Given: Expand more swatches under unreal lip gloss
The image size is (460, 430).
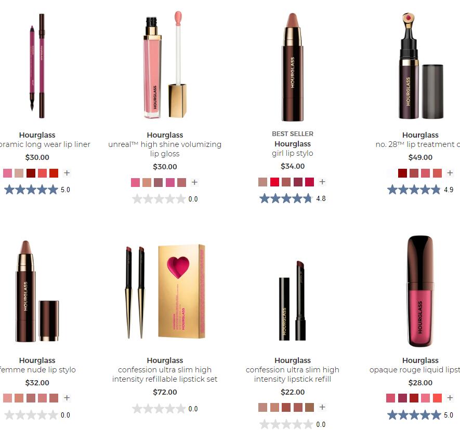Looking at the screenshot, I should tap(194, 182).
